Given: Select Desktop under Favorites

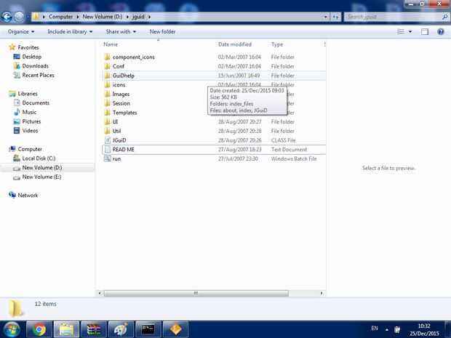Looking at the screenshot, I should pos(31,57).
